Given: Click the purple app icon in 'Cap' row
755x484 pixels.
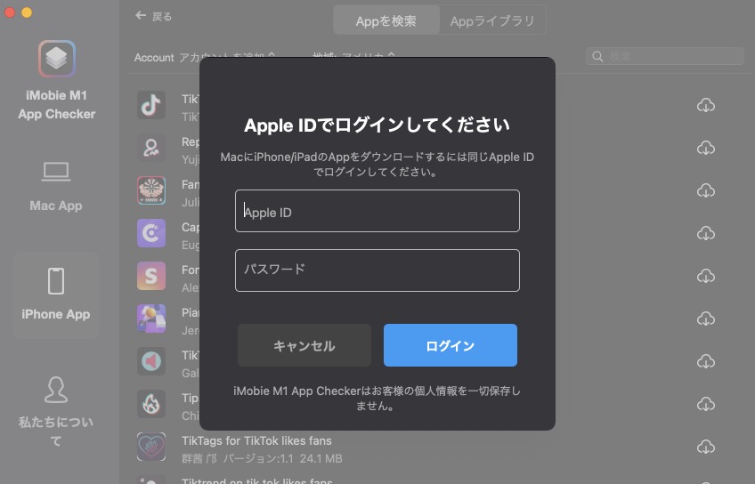Looking at the screenshot, I should pos(151,233).
